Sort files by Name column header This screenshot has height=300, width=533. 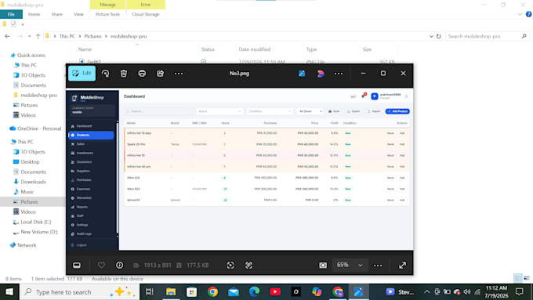pos(85,49)
